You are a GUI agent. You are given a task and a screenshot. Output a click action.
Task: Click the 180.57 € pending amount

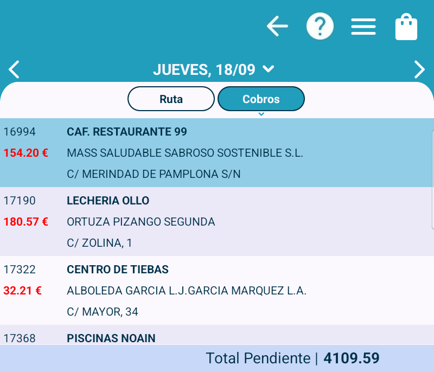[25, 222]
